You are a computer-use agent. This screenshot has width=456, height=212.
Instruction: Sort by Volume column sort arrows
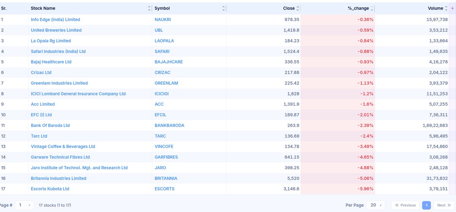click(x=446, y=8)
